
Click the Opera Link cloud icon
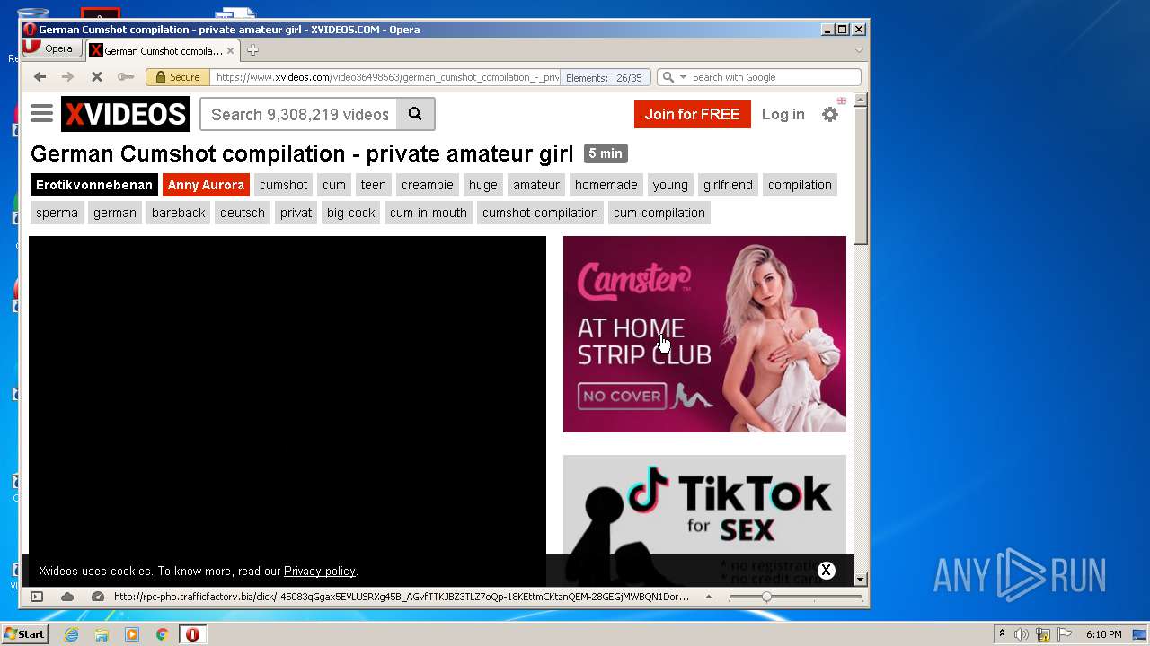tap(67, 597)
